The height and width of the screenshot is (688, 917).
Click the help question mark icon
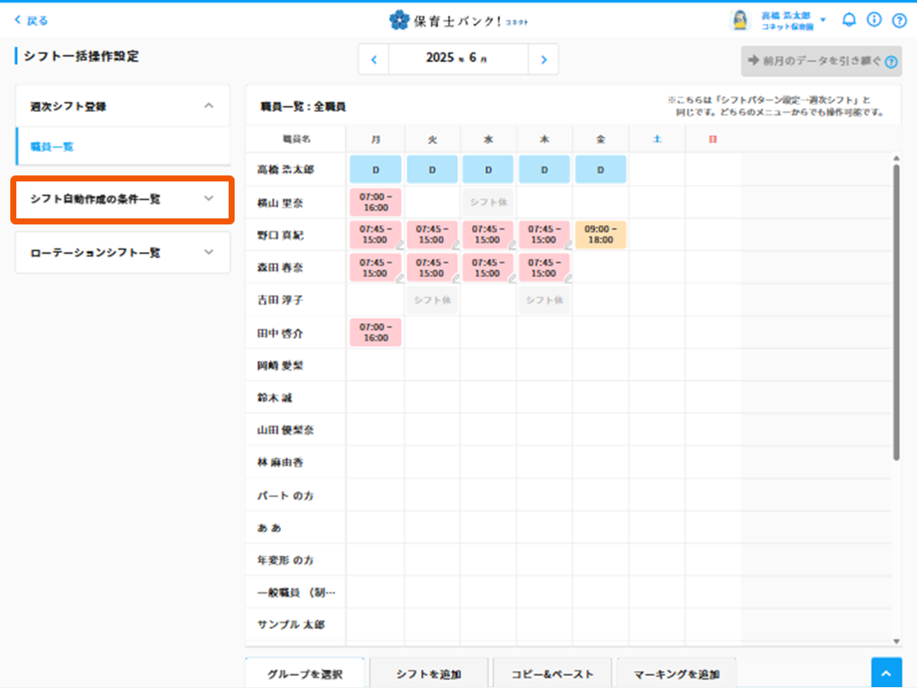pos(899,20)
